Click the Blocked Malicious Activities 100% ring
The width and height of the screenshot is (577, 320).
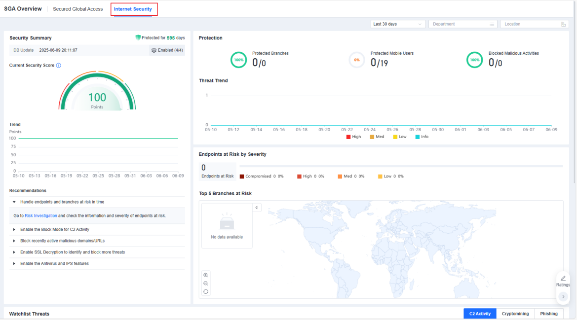(474, 60)
